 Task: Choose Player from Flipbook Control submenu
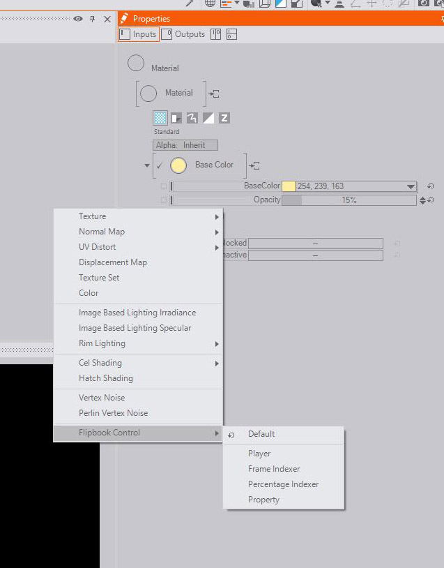[259, 454]
